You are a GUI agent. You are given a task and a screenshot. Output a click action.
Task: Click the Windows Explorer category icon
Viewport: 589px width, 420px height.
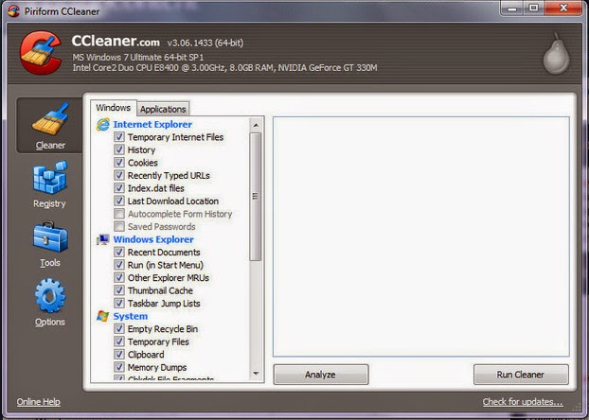point(102,239)
